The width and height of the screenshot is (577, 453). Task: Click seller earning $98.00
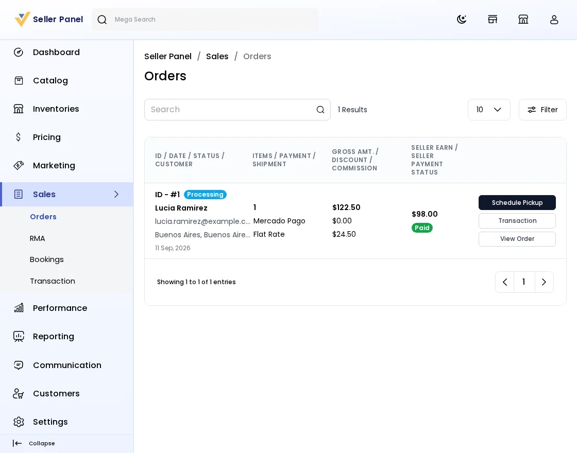click(x=425, y=214)
